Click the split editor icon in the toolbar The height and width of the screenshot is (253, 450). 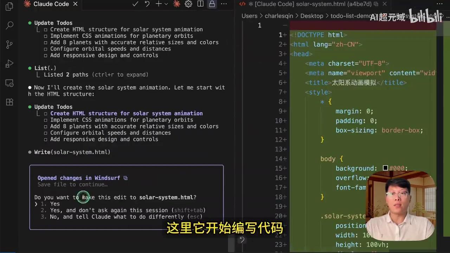tap(200, 4)
